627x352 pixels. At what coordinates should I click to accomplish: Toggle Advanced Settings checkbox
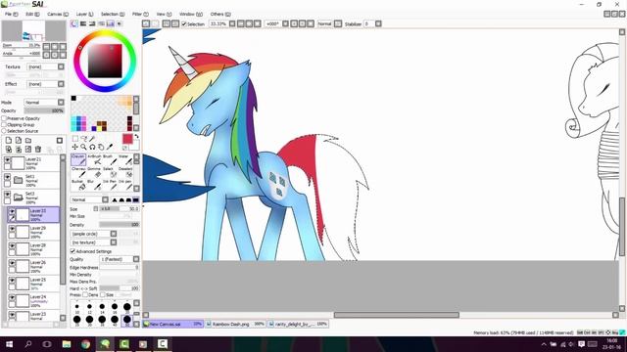click(x=72, y=251)
